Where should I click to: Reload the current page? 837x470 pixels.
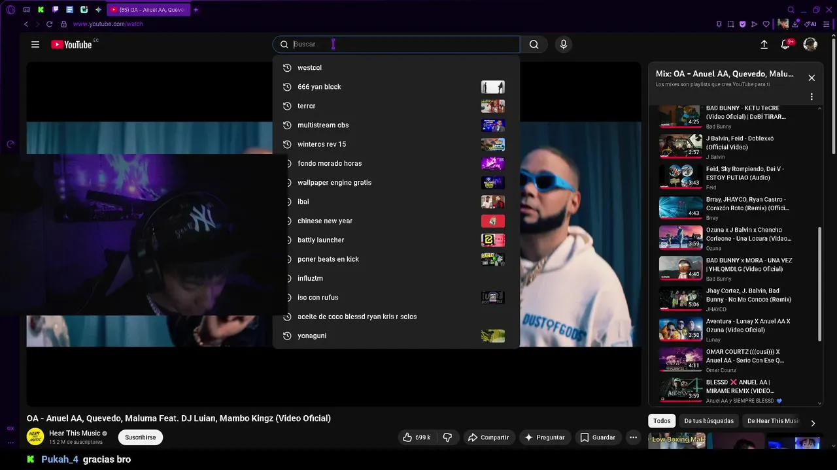point(49,24)
